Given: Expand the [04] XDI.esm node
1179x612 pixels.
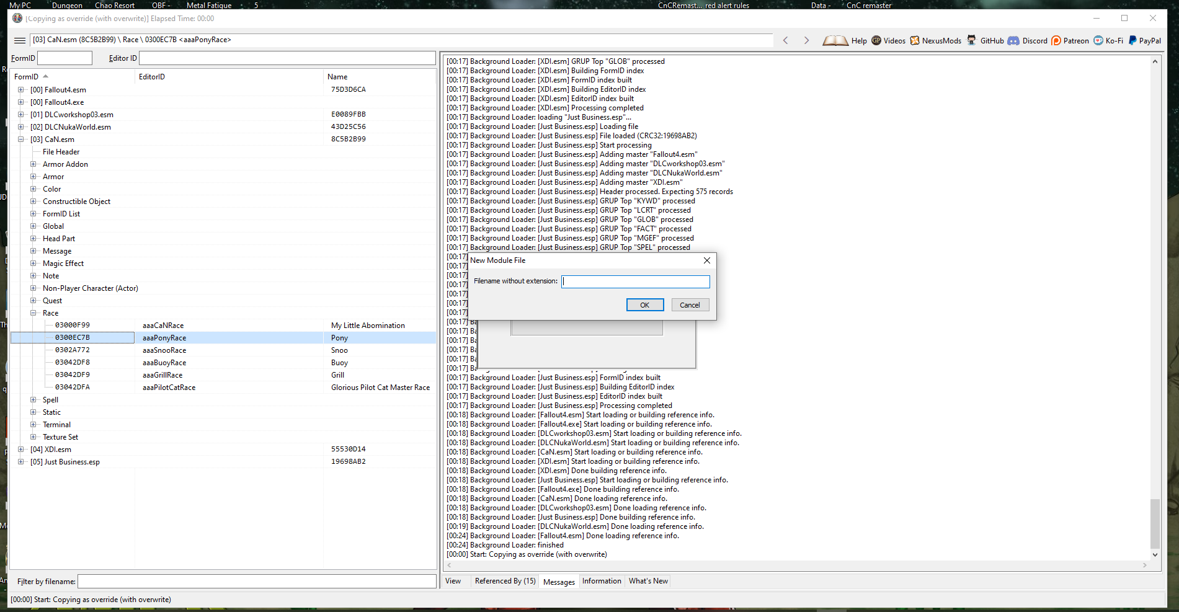Looking at the screenshot, I should click(x=20, y=450).
